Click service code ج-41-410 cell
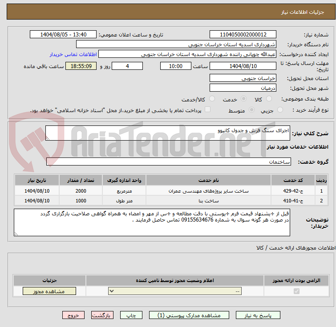336x327 pixels. pyautogui.click(x=293, y=201)
